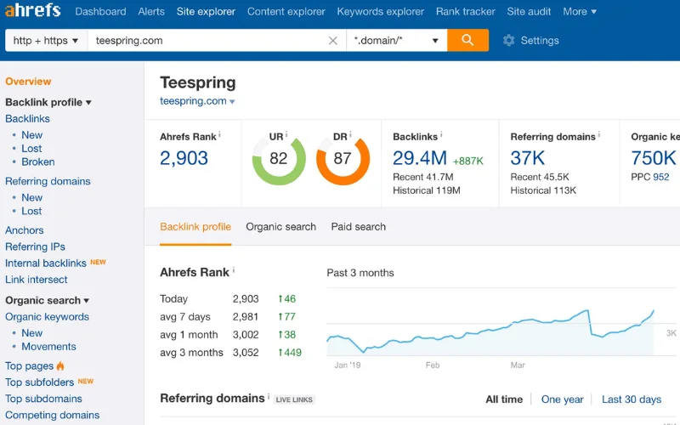Clear the teespring.com search field

[332, 41]
